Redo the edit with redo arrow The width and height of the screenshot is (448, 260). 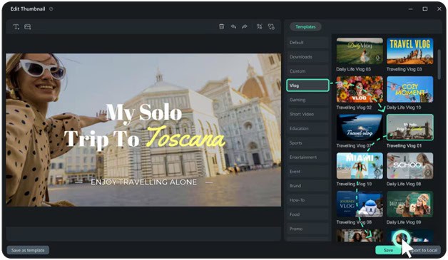245,26
